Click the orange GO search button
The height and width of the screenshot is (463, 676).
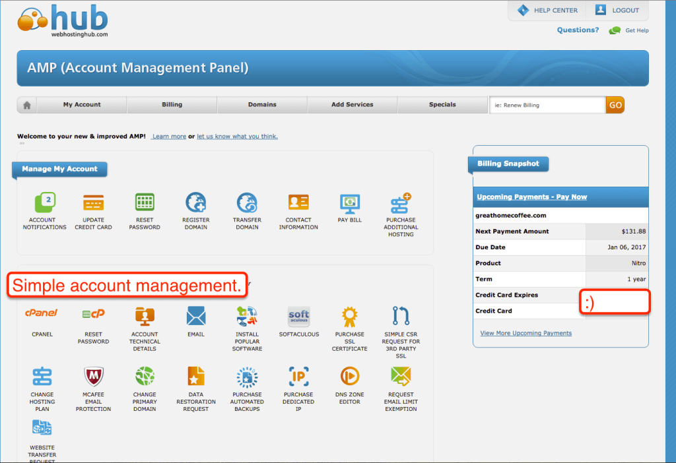[615, 105]
